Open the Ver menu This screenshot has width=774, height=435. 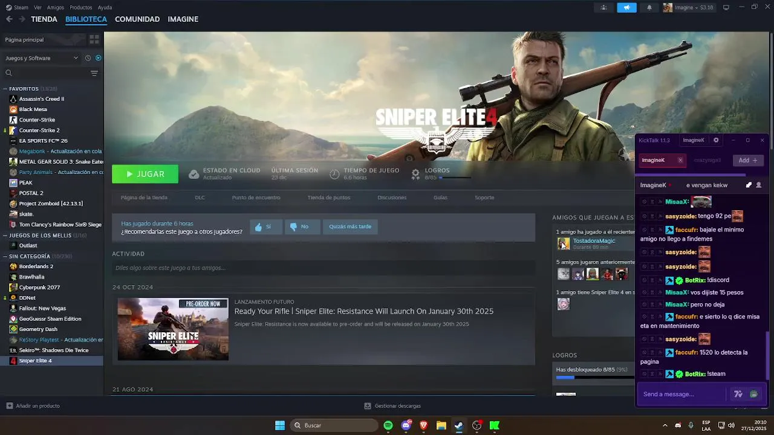pyautogui.click(x=38, y=7)
